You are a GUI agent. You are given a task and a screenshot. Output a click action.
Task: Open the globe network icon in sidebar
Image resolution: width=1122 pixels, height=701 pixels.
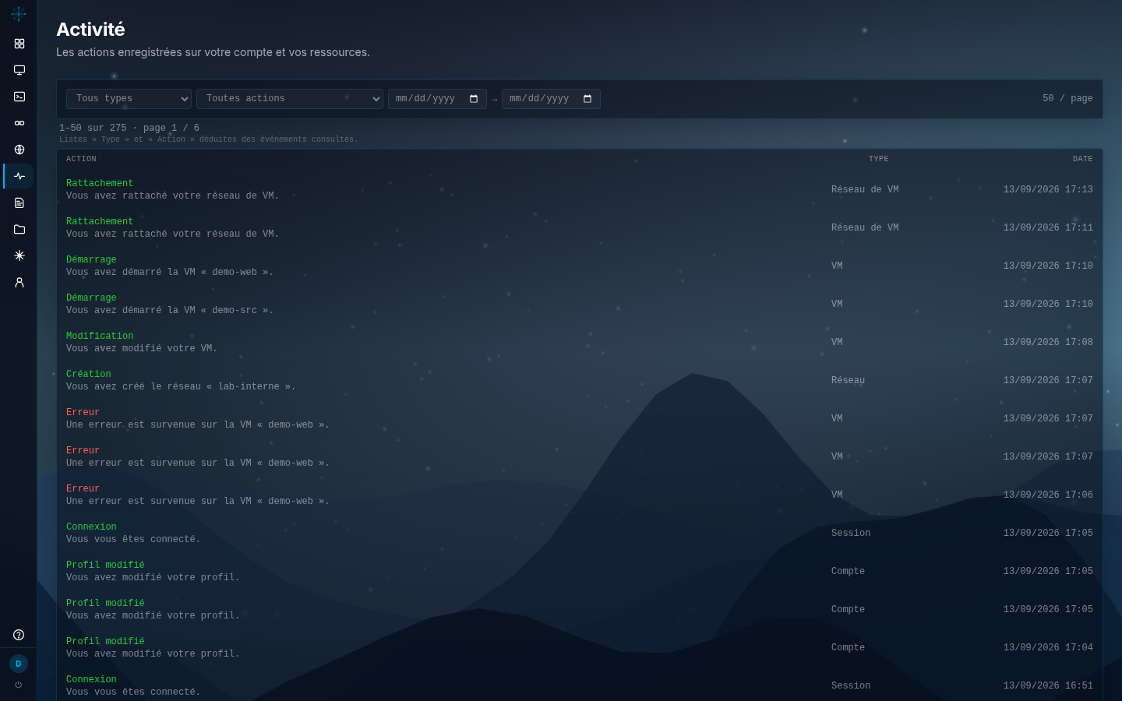coord(19,150)
